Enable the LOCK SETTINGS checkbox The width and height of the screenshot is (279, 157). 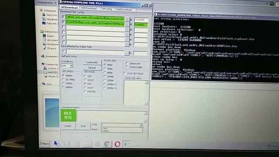(125, 73)
